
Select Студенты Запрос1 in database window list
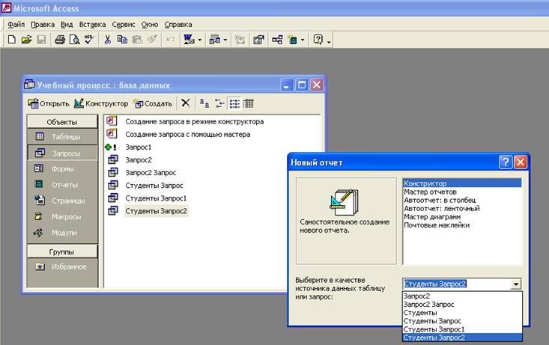(156, 198)
